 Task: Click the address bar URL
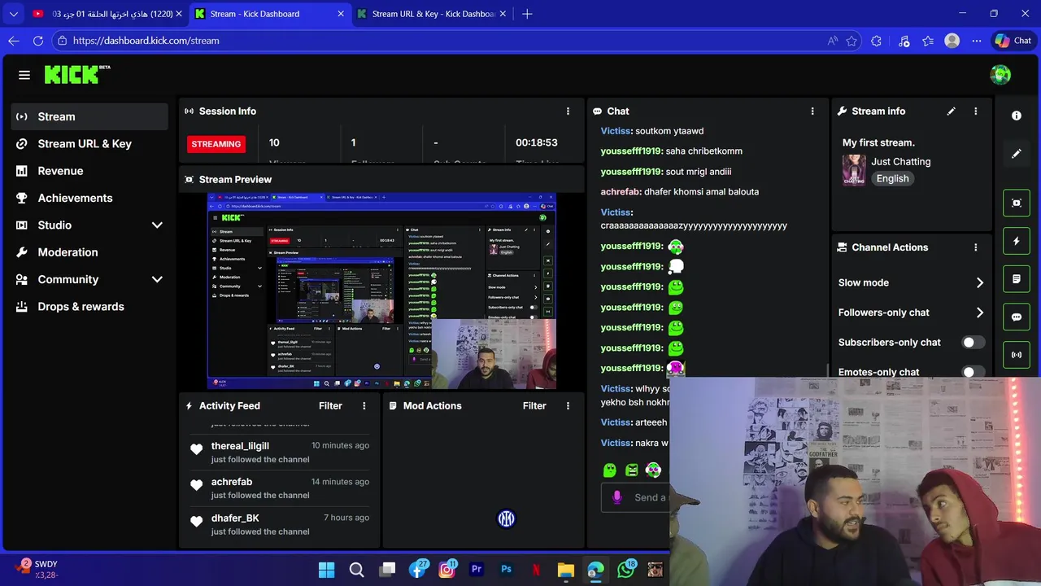click(146, 41)
